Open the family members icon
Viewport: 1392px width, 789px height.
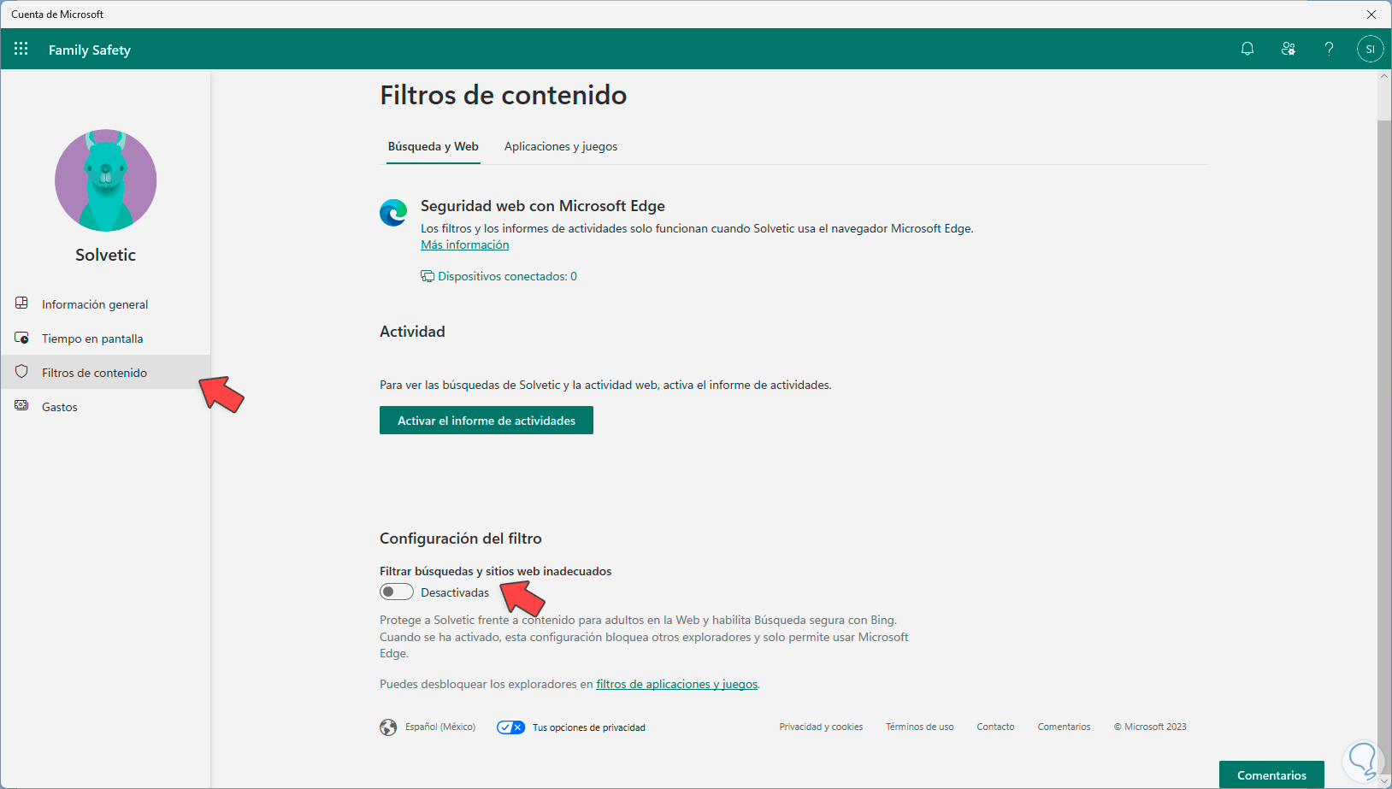(1289, 49)
